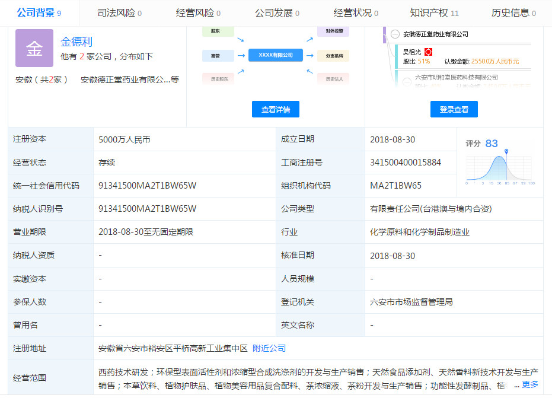This screenshot has width=552, height=398.
Task: Click the 附近公司 link
Action: coord(269,348)
